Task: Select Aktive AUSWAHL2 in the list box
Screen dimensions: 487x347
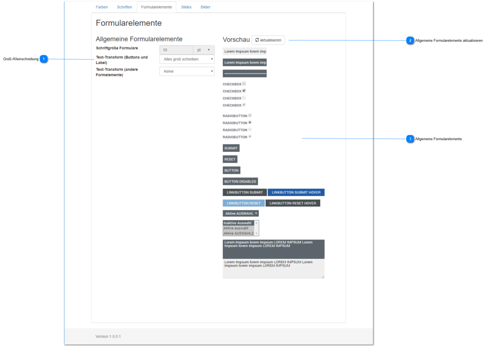Action: [238, 233]
